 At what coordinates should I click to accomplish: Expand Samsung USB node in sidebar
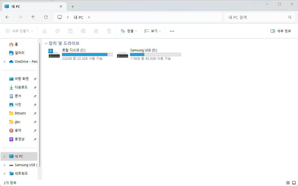[x=4, y=165]
